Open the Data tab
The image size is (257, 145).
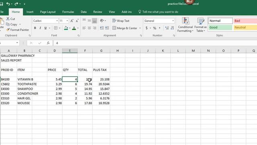pos(84,12)
